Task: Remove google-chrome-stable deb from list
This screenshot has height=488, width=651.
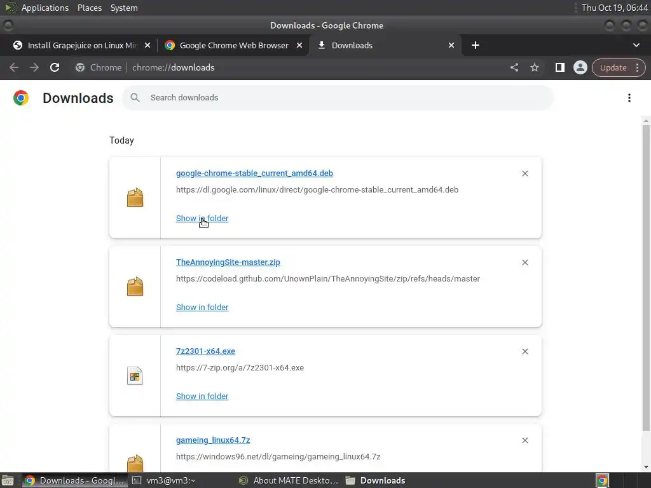Action: (x=524, y=173)
